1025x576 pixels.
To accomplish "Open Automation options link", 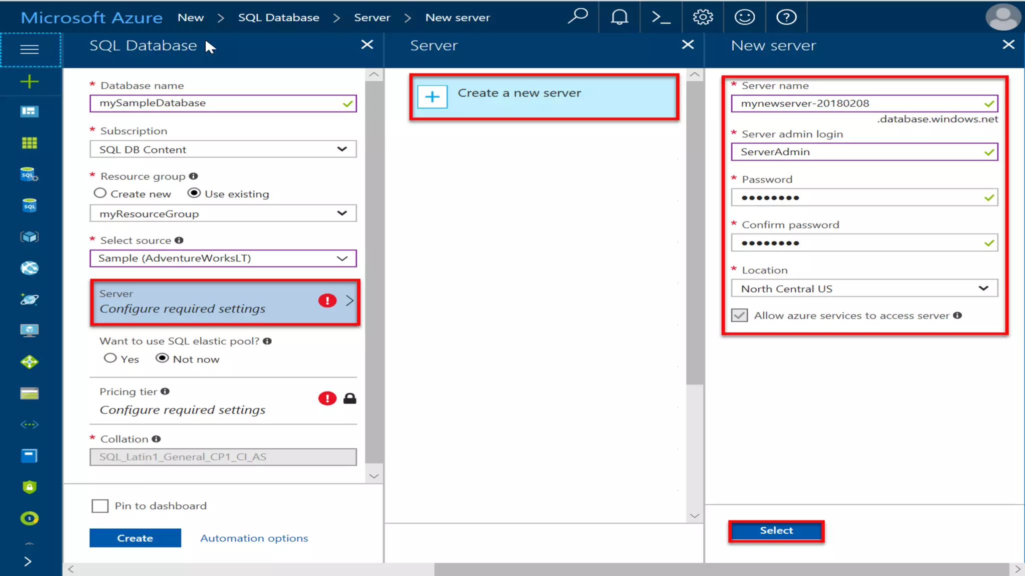I will (254, 538).
